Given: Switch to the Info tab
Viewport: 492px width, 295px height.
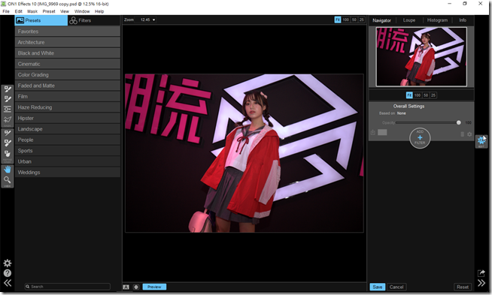Looking at the screenshot, I should [x=463, y=20].
